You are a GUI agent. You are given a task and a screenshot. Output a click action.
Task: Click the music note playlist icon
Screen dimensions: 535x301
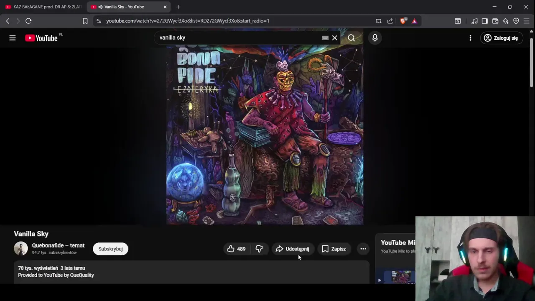tap(474, 21)
